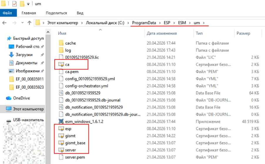The width and height of the screenshot is (265, 164).
Task: Expand chevron after um in address bar
Action: (204, 23)
